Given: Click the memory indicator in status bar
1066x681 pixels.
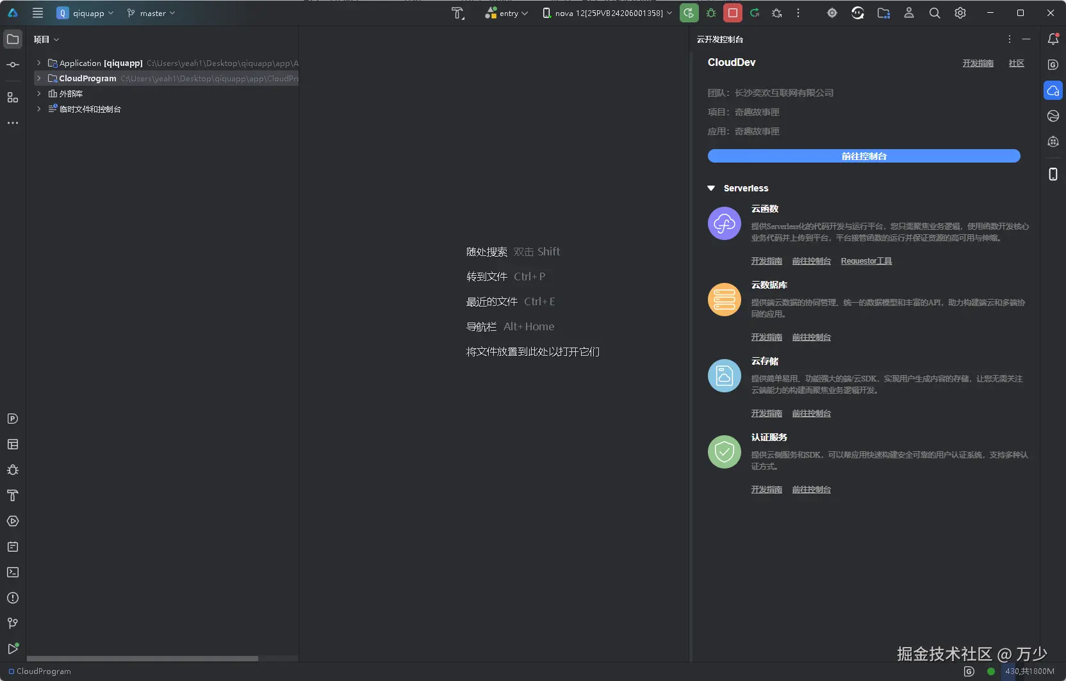Looking at the screenshot, I should click(x=1029, y=671).
